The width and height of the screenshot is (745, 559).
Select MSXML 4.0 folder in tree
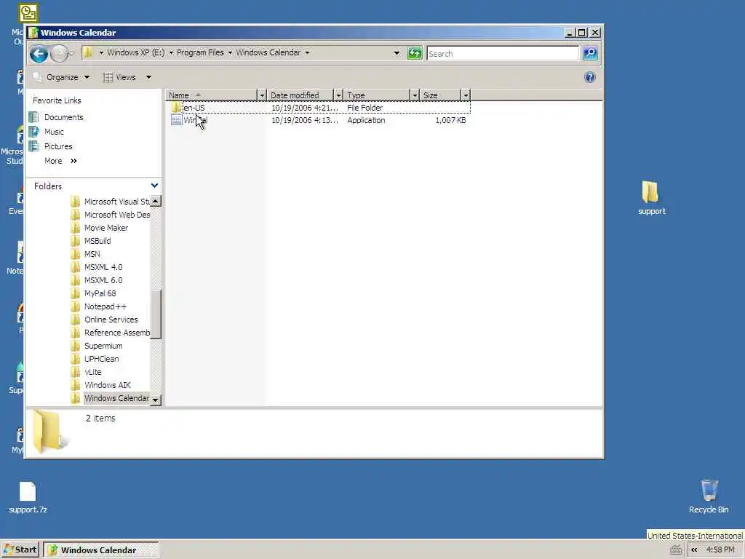point(103,267)
